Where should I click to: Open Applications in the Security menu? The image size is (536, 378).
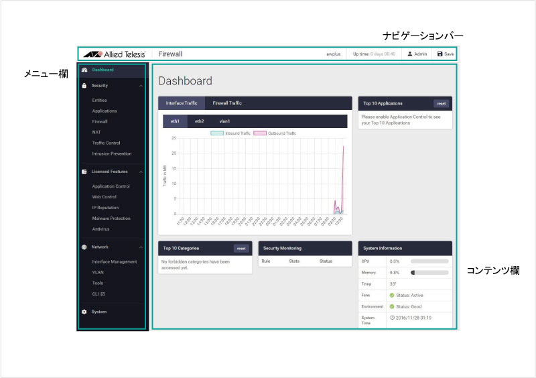click(105, 111)
